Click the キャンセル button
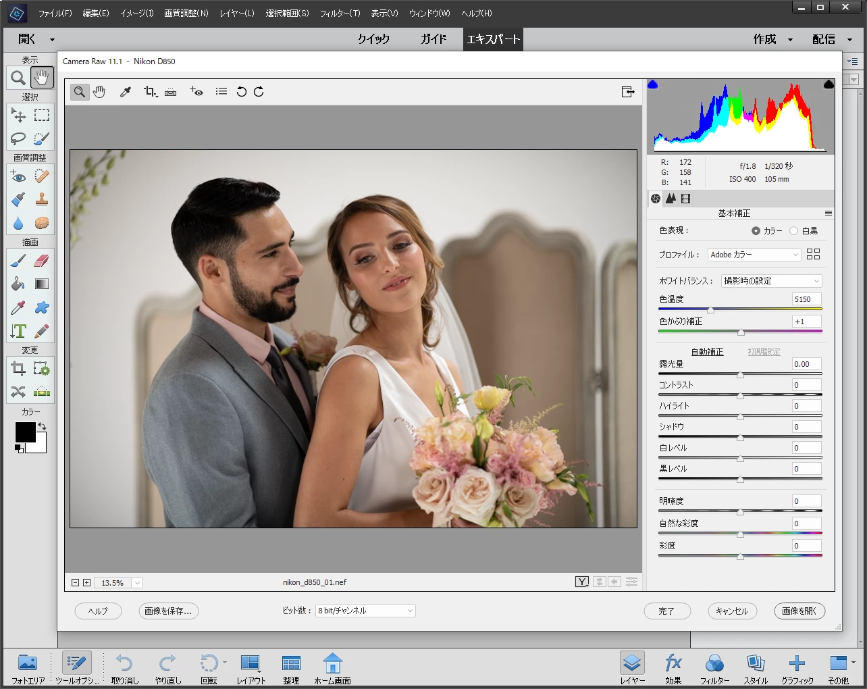 click(732, 611)
